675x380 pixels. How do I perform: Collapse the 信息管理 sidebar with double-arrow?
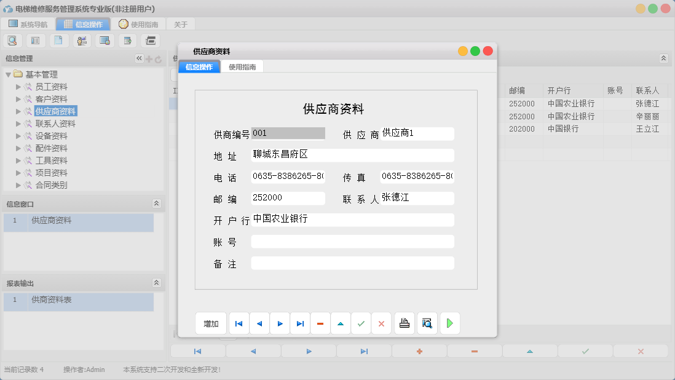point(139,58)
